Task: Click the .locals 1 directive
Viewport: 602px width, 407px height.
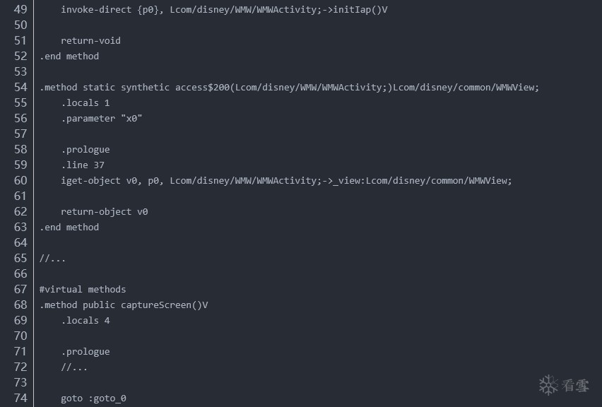Action: coord(85,103)
